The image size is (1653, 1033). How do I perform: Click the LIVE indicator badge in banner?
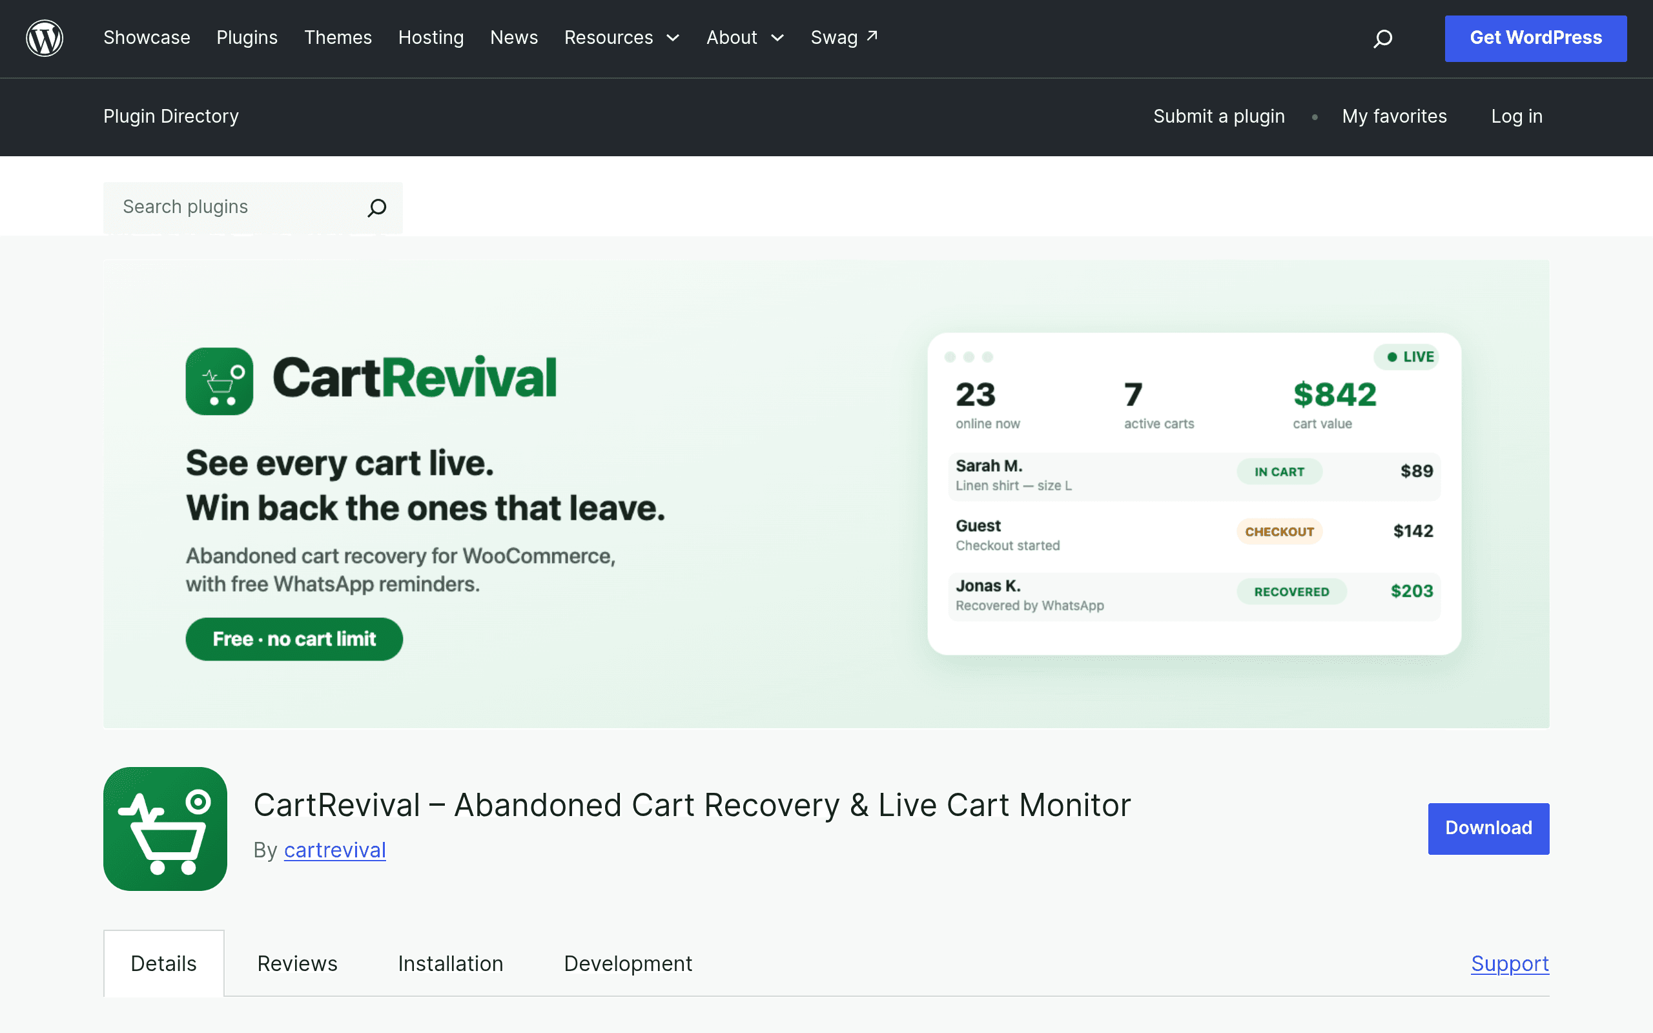tap(1406, 356)
